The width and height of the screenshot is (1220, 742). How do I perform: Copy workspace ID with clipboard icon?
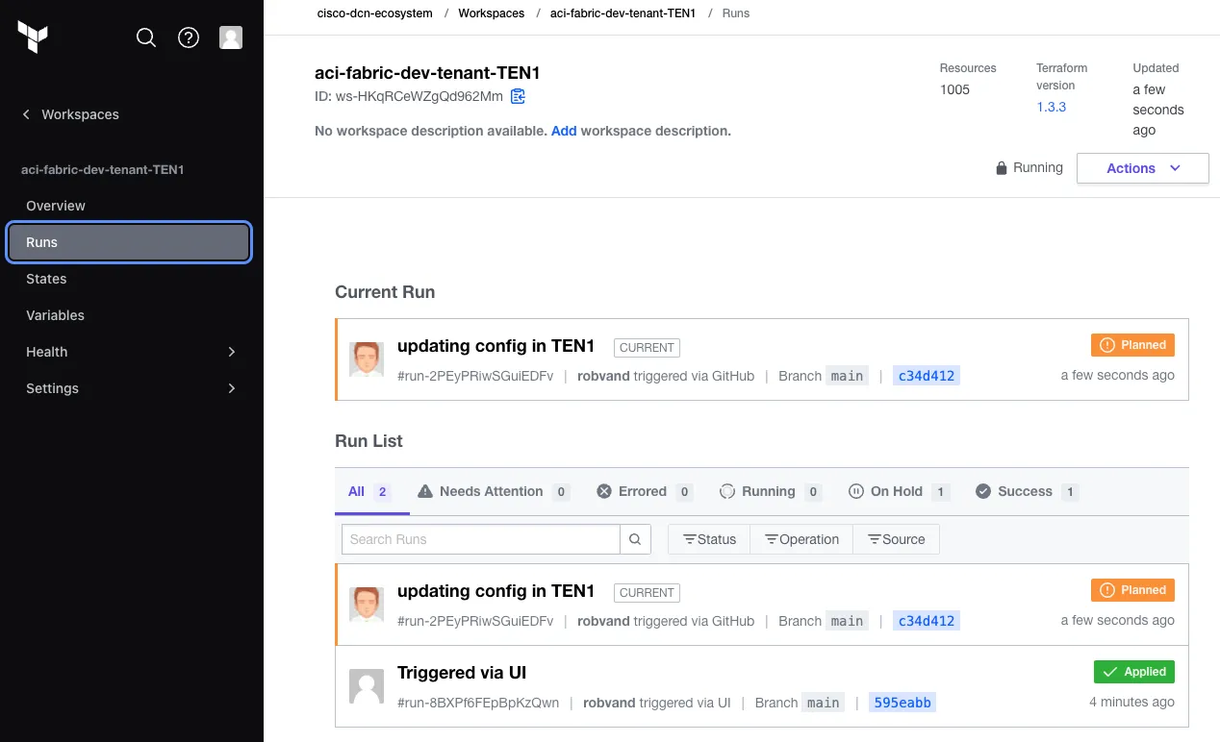coord(518,96)
